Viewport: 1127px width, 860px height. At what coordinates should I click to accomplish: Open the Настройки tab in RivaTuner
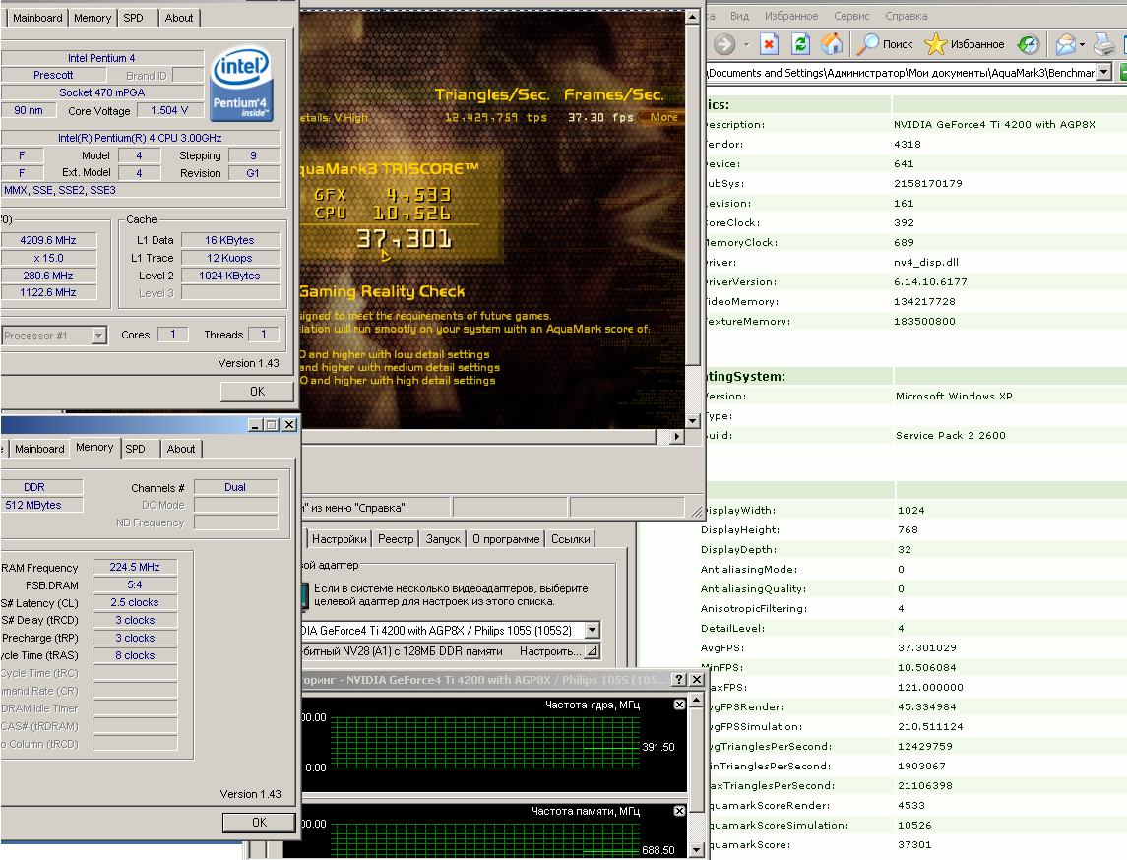point(340,539)
